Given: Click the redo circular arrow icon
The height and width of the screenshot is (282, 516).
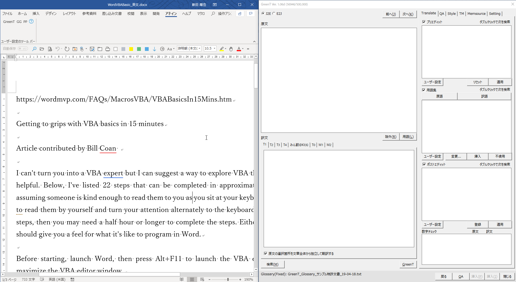Looking at the screenshot, I should (x=67, y=49).
